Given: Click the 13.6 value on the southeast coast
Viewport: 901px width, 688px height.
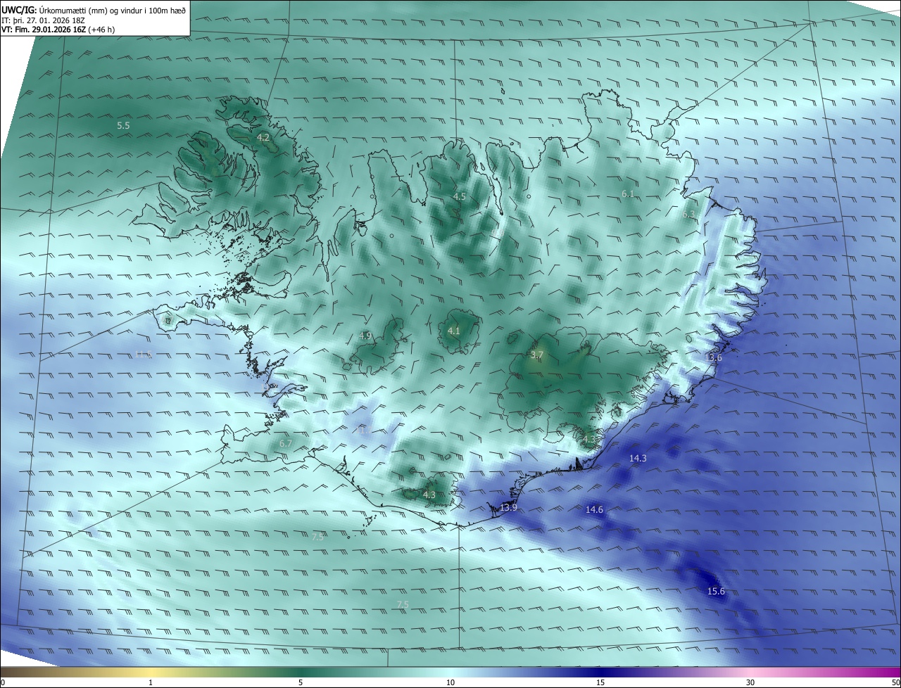Looking at the screenshot, I should (x=713, y=358).
